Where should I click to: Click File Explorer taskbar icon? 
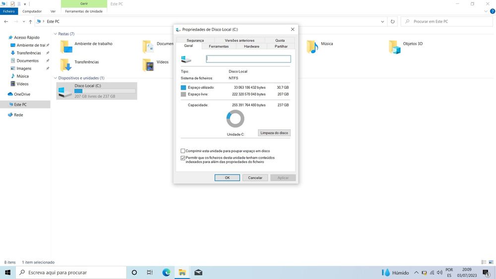coord(182,273)
